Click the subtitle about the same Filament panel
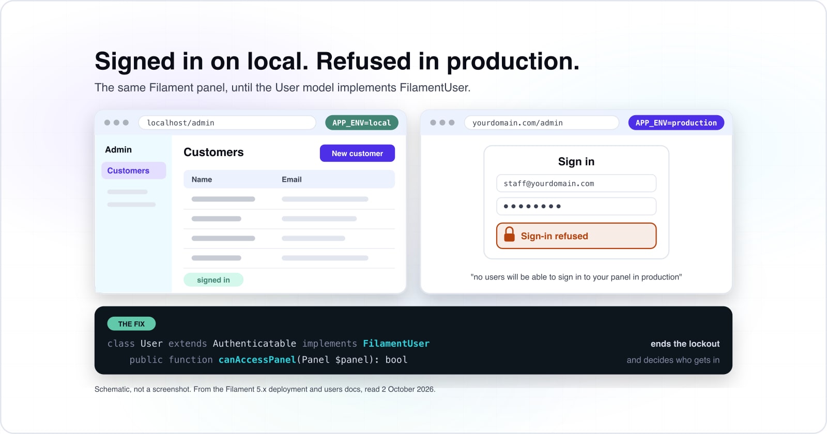827x434 pixels. point(283,88)
